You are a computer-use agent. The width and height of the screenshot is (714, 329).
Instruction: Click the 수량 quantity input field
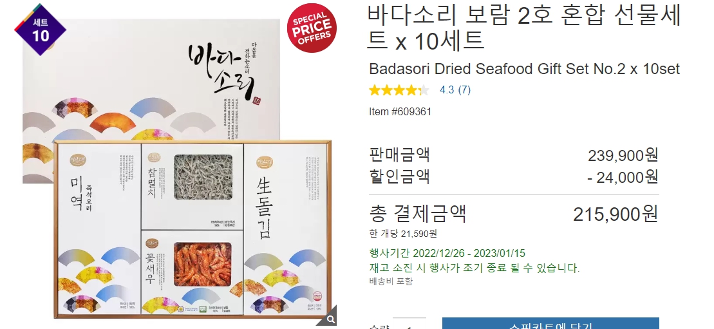pyautogui.click(x=409, y=324)
